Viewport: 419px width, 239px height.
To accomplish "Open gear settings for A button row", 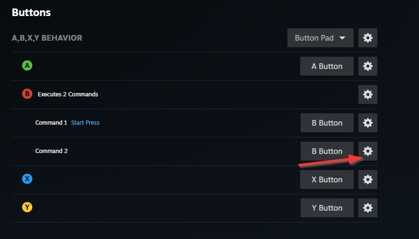I will coord(367,66).
